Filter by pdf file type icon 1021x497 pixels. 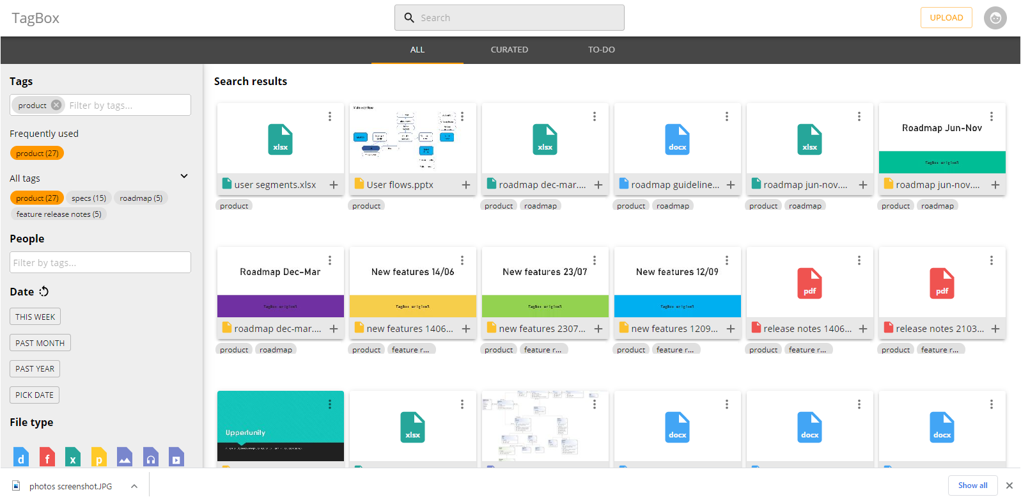(47, 457)
